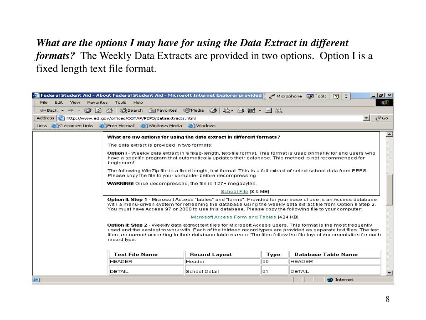Expand the Back button history dropdown
Viewport: 426px width, 320px height.
62,110
